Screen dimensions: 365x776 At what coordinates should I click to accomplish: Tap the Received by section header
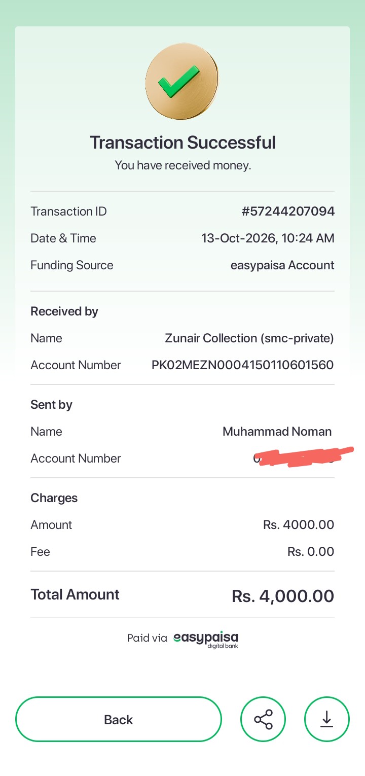click(x=64, y=311)
